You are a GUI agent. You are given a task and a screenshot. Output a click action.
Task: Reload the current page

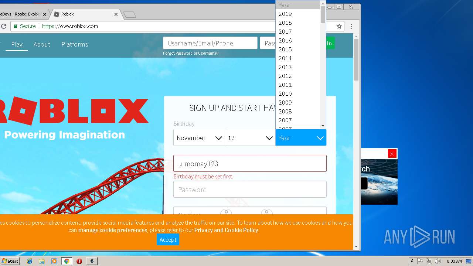point(4,26)
